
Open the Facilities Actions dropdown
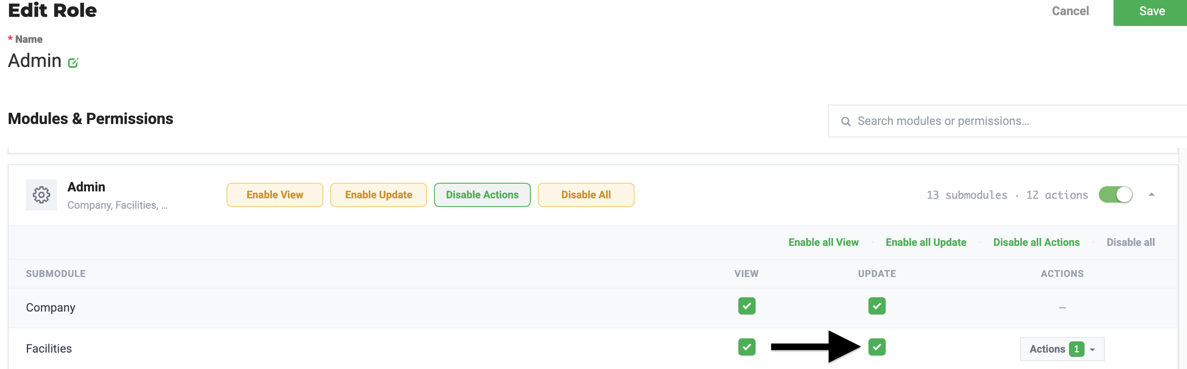point(1062,349)
